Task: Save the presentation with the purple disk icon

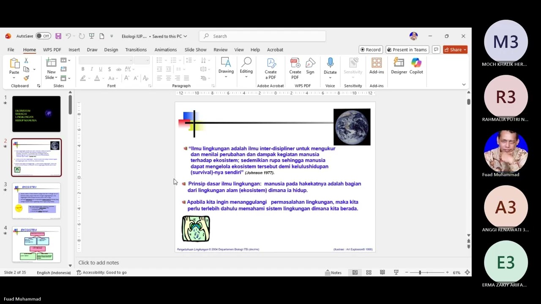Action: coord(58,36)
